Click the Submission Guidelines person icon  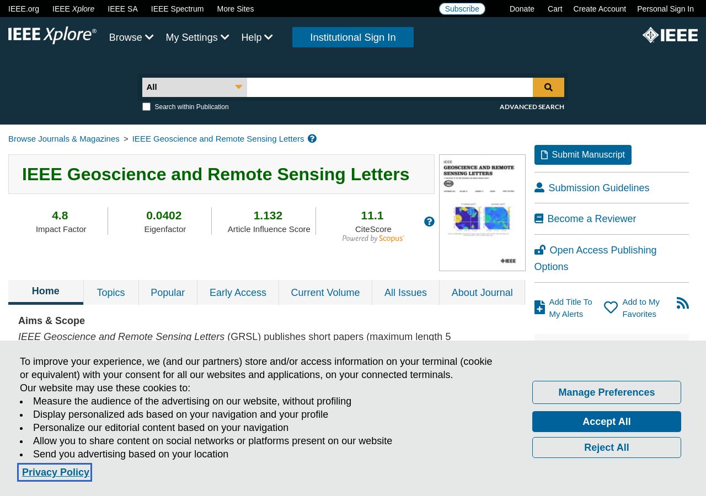coord(539,187)
